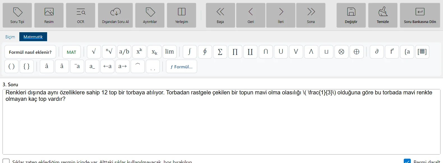Insert the circled times symbol
Viewport: 443px width, 163px height.
(x=342, y=52)
